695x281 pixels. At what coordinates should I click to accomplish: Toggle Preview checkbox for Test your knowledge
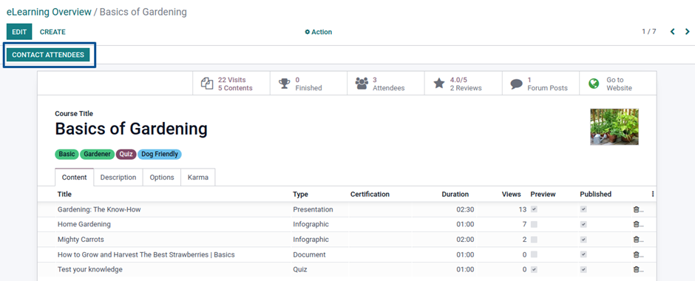pyautogui.click(x=534, y=269)
